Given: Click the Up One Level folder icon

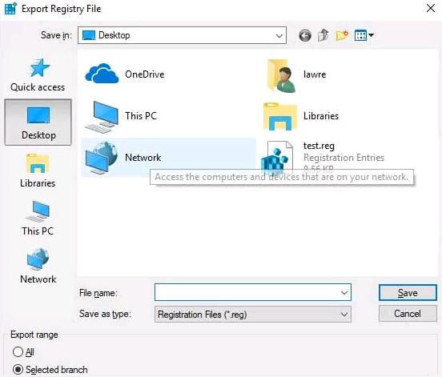Looking at the screenshot, I should coord(323,35).
